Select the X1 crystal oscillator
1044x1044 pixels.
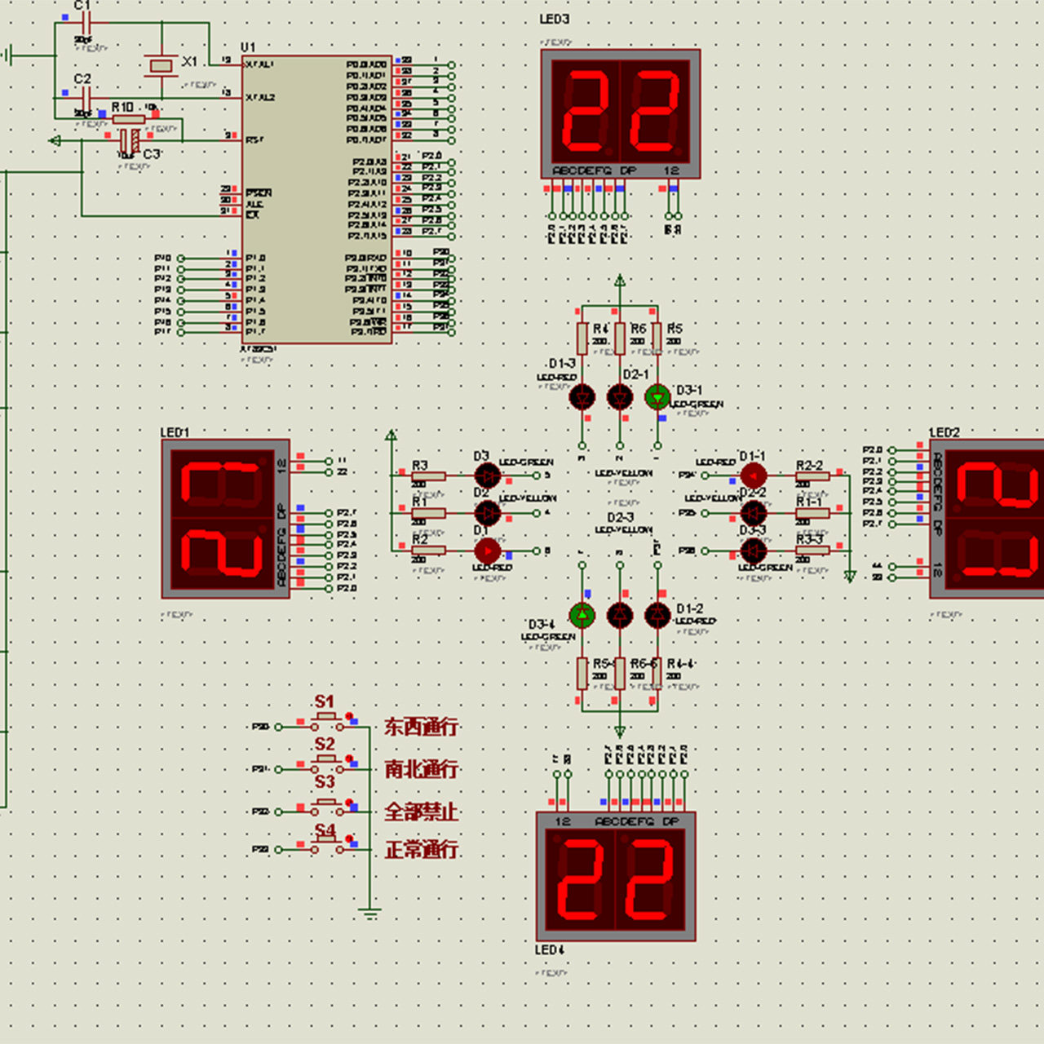tap(161, 65)
